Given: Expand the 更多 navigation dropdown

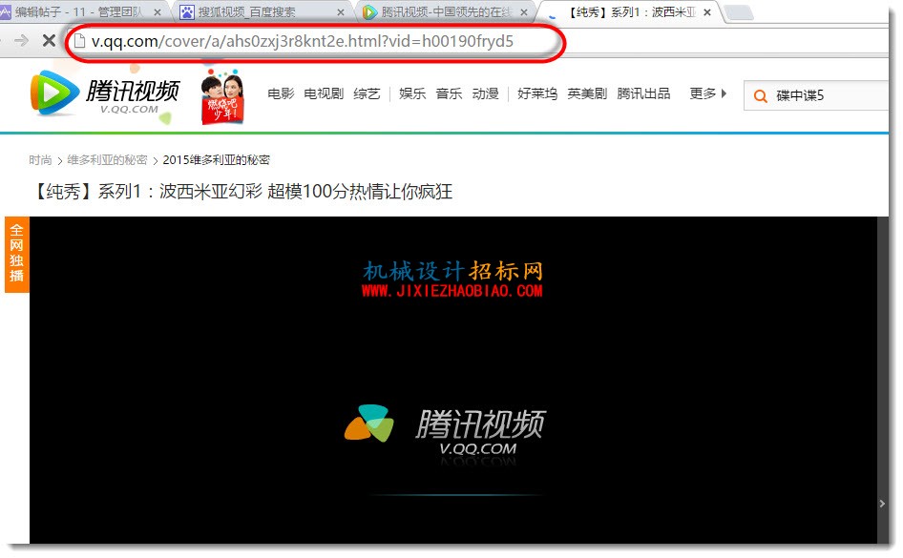Looking at the screenshot, I should click(x=708, y=93).
